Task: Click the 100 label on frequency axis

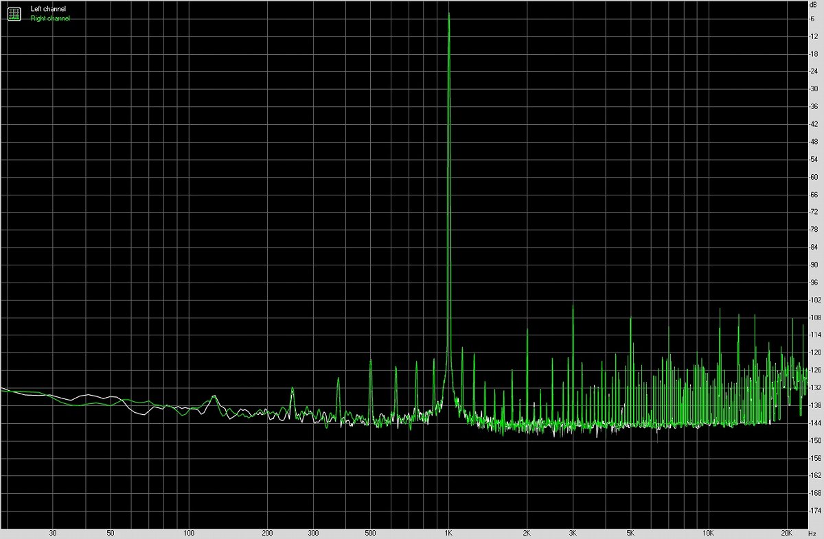Action: [x=189, y=533]
